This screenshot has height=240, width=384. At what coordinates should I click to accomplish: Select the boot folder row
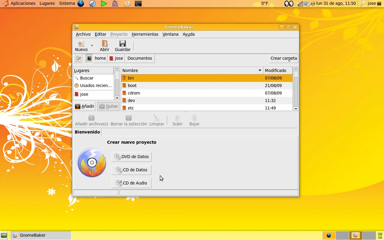coord(207,85)
